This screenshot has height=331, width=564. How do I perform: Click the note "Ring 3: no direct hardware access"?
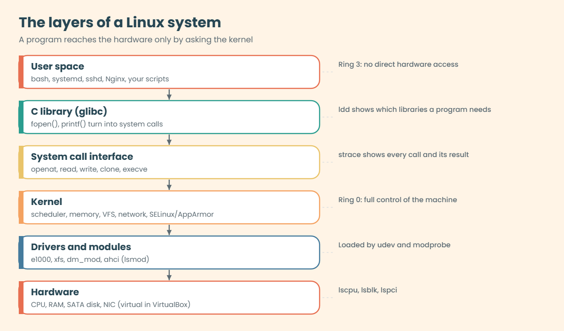pos(398,64)
